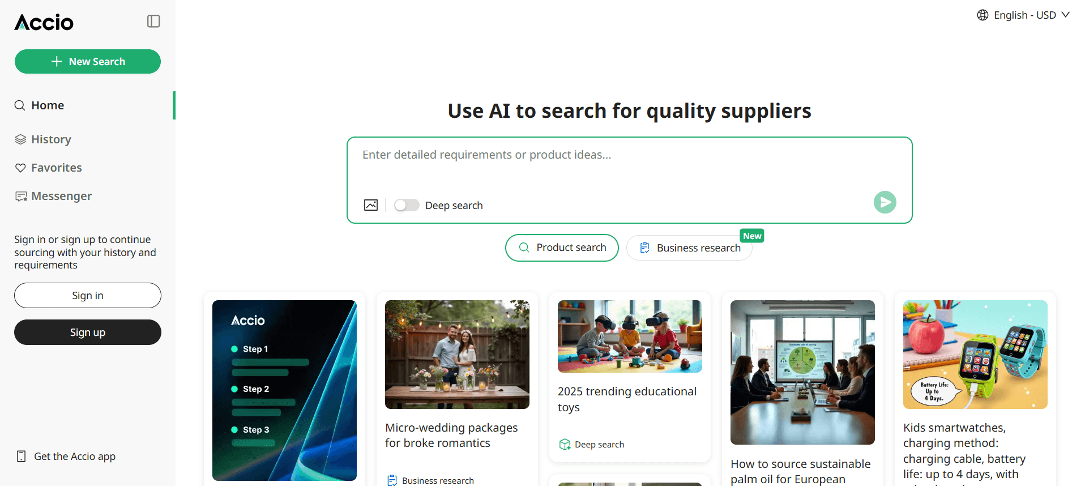The image size is (1085, 486).
Task: Click the green send arrow button
Action: pyautogui.click(x=885, y=202)
